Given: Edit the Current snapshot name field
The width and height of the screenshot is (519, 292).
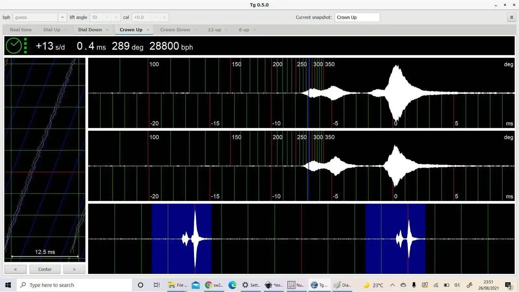Looking at the screenshot, I should click(x=357, y=18).
